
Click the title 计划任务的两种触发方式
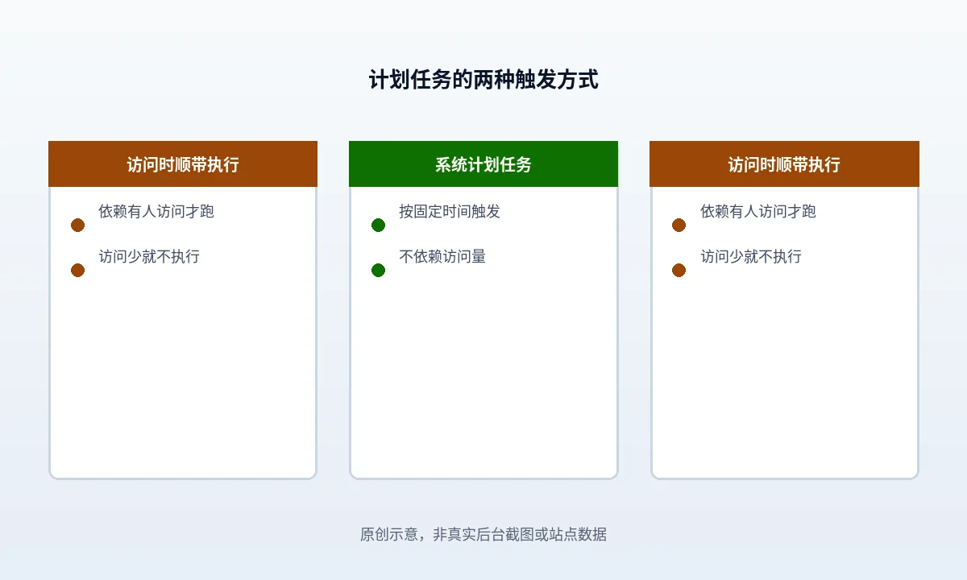tap(483, 80)
